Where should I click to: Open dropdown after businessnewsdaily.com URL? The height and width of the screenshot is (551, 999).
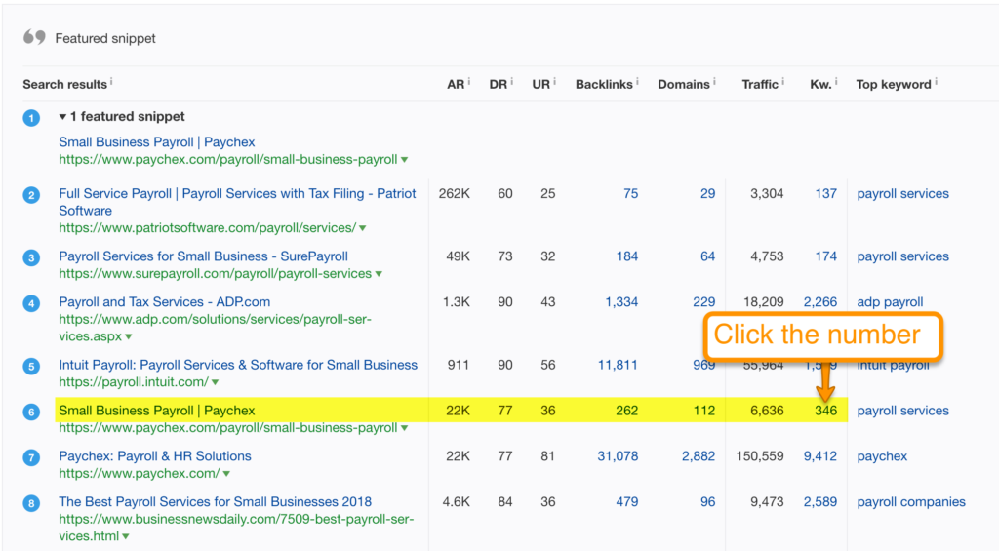126,536
